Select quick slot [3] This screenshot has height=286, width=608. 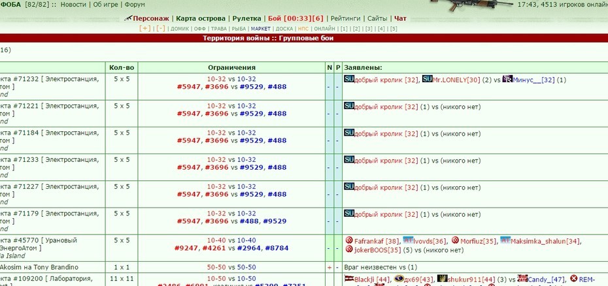pyautogui.click(x=369, y=29)
